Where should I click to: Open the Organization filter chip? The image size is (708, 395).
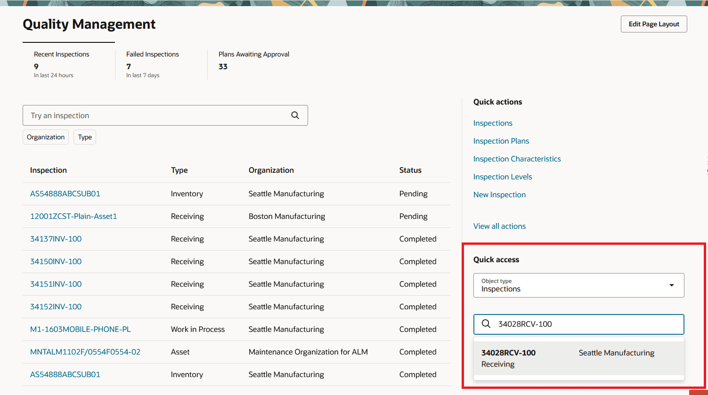(46, 137)
